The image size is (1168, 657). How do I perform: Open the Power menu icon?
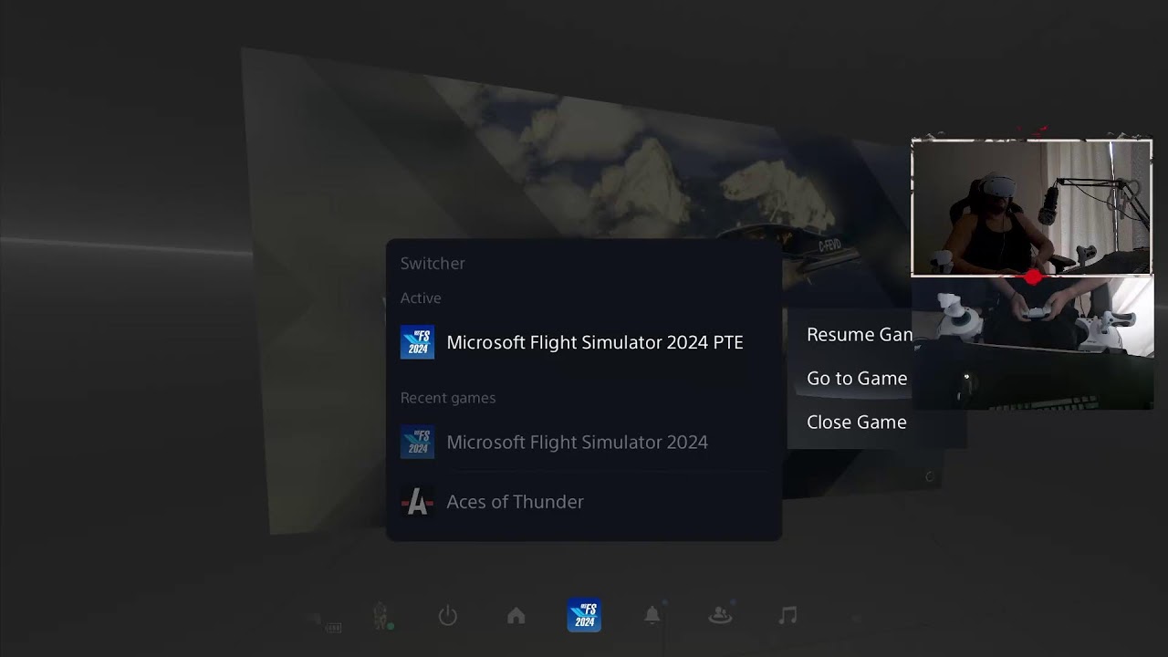(x=447, y=616)
